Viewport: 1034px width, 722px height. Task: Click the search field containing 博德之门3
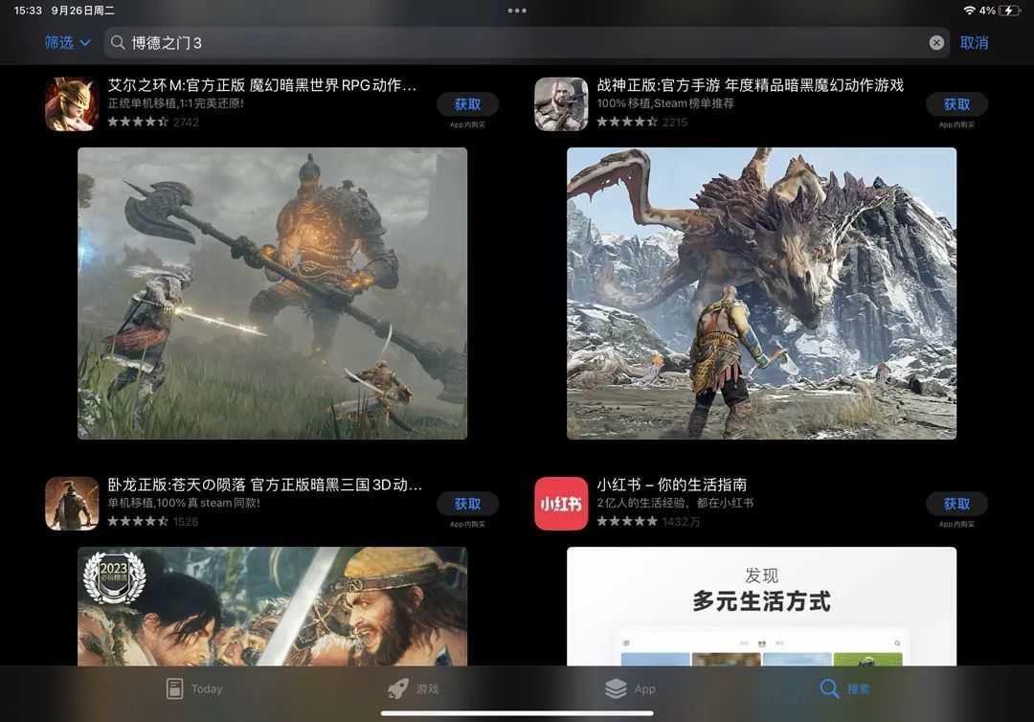[x=527, y=43]
